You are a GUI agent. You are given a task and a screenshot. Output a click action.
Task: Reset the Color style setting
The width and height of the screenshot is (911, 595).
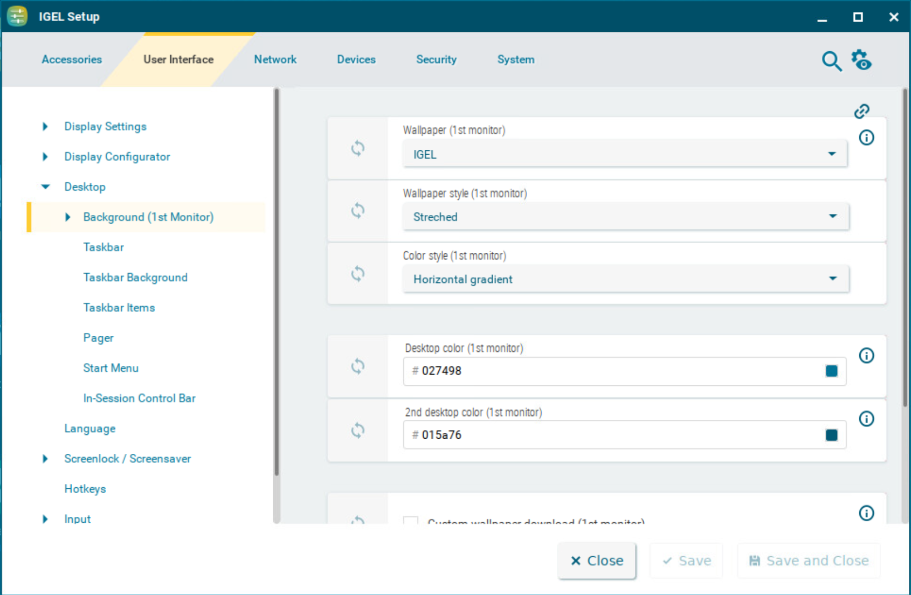(357, 274)
